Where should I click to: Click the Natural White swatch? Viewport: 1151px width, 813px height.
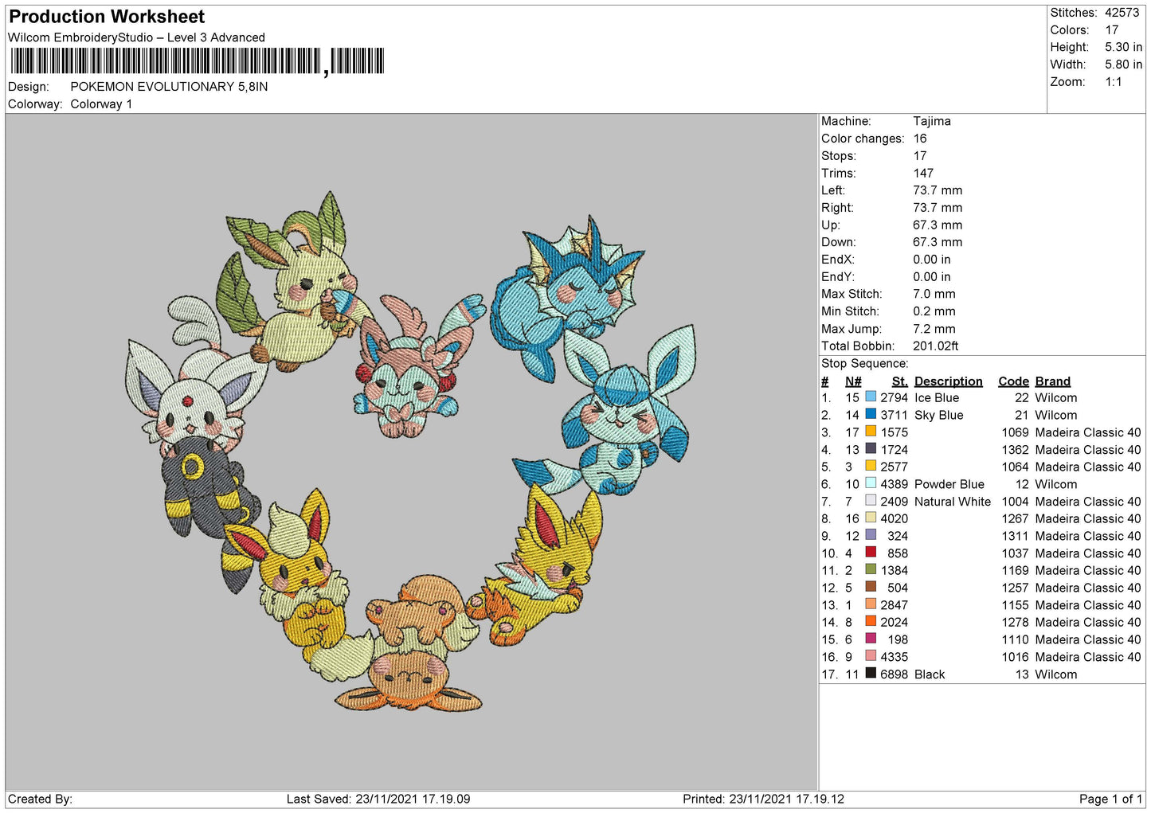coord(871,501)
